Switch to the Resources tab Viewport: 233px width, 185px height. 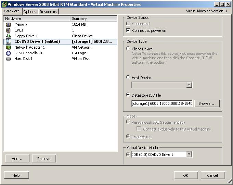click(x=48, y=12)
